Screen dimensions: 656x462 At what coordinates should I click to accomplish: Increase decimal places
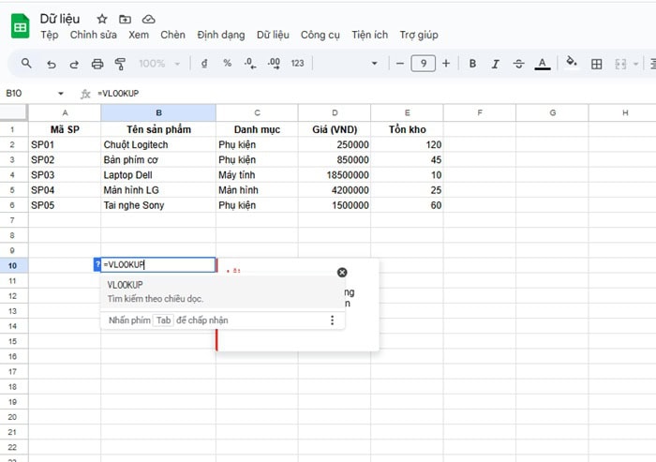click(274, 64)
